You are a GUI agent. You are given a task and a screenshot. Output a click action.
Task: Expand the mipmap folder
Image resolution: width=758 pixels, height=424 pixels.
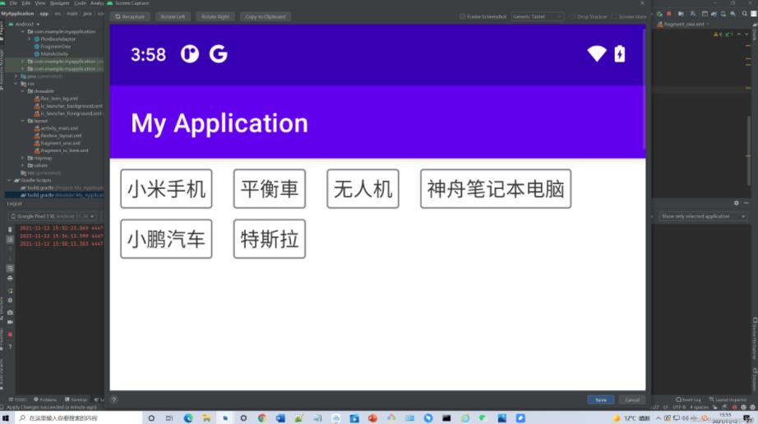[23, 158]
